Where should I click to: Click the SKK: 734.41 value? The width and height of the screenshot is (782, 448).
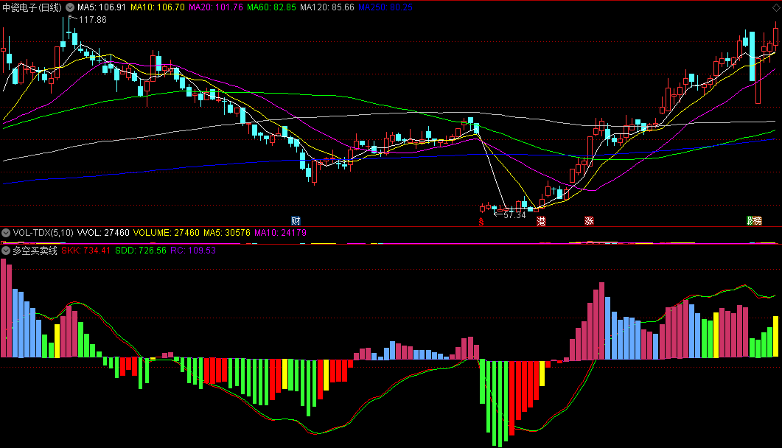(x=85, y=251)
